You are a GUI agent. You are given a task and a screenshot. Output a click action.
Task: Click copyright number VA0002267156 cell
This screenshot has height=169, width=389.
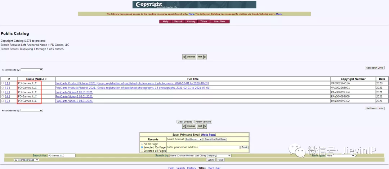pos(353,83)
